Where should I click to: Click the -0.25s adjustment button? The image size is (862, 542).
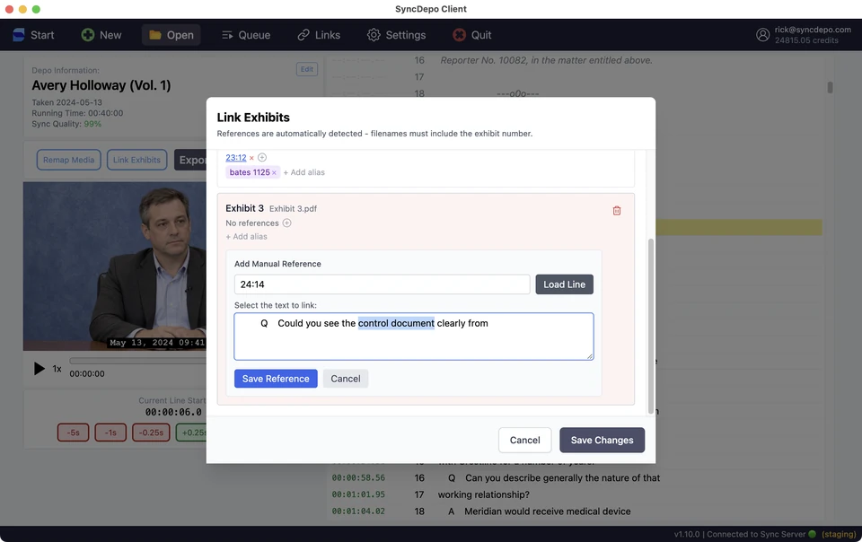(x=151, y=433)
